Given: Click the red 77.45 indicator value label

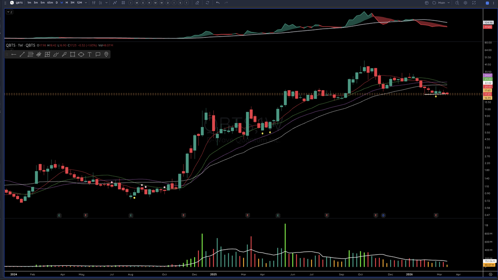Looking at the screenshot, I should click(488, 27).
